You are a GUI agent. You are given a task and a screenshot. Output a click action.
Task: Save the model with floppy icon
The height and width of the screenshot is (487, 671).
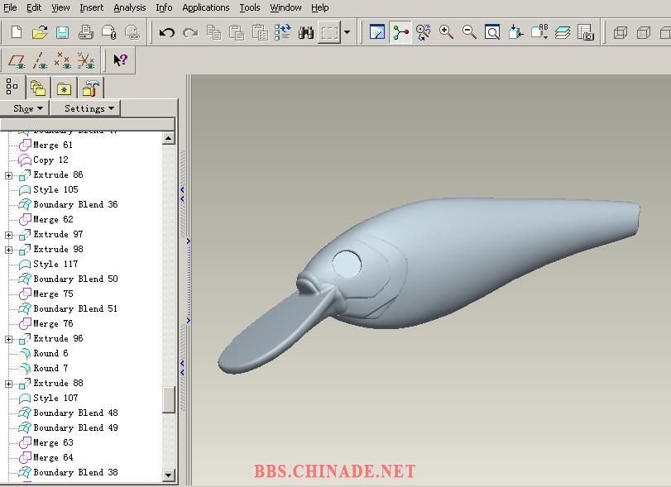(63, 32)
